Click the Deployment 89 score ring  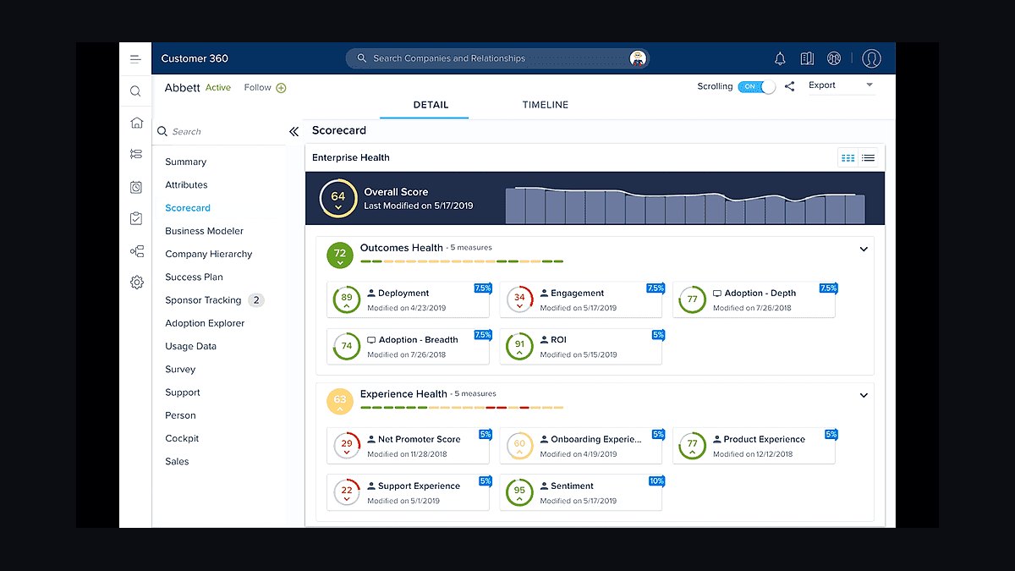tap(347, 299)
